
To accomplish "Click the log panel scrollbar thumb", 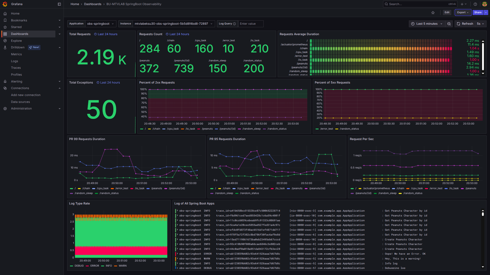I will (483, 214).
